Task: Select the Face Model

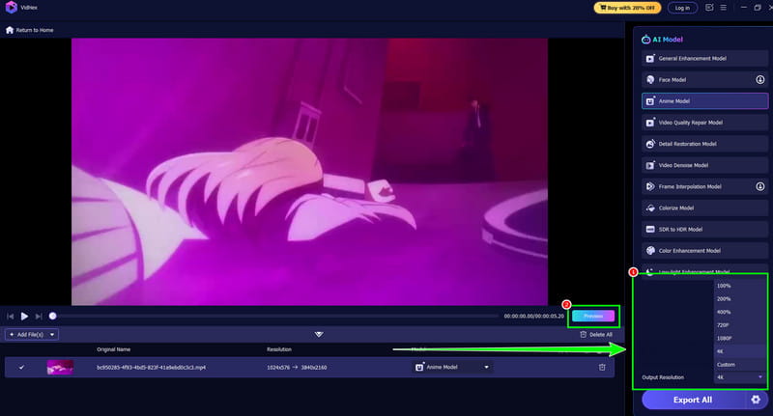Action: pos(704,80)
